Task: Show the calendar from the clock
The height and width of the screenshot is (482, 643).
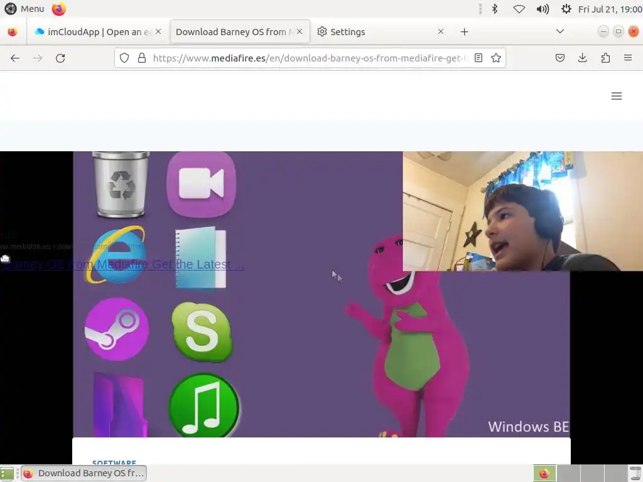Action: coord(610,9)
